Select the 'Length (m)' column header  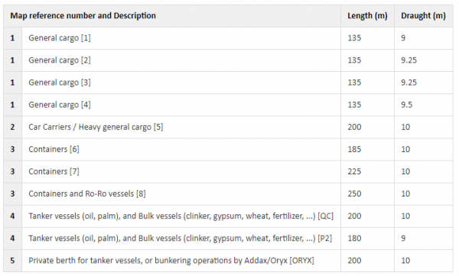[367, 16]
